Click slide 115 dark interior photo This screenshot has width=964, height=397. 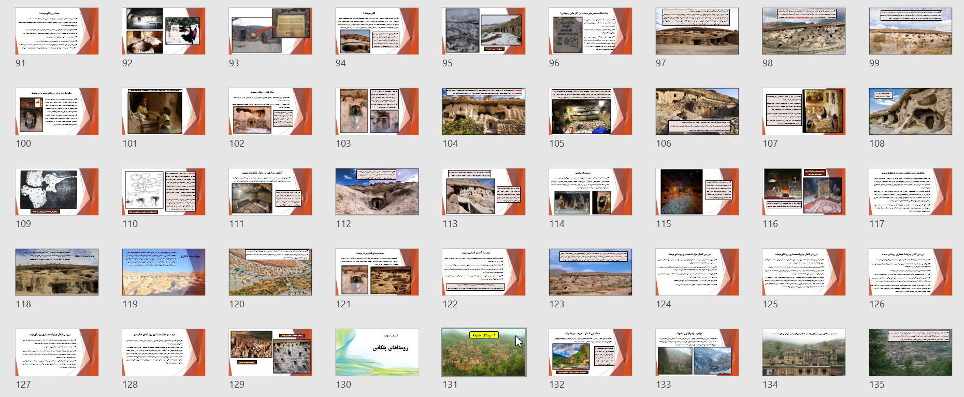[x=697, y=192]
